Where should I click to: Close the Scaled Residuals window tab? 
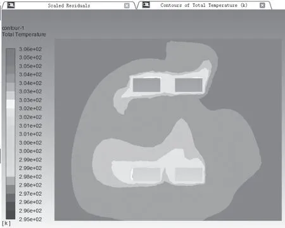pos(127,6)
